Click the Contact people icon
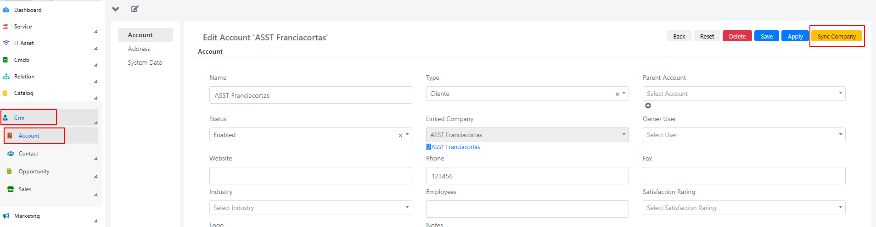The height and width of the screenshot is (227, 876). coord(11,154)
